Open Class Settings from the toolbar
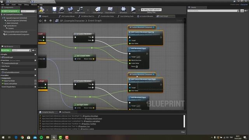The image size is (249, 140). coord(98,9)
